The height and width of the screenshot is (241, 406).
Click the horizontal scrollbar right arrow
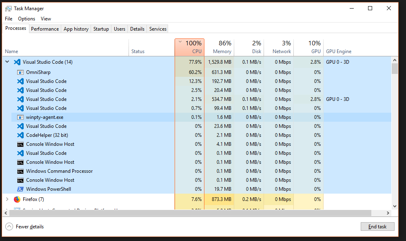point(388,213)
